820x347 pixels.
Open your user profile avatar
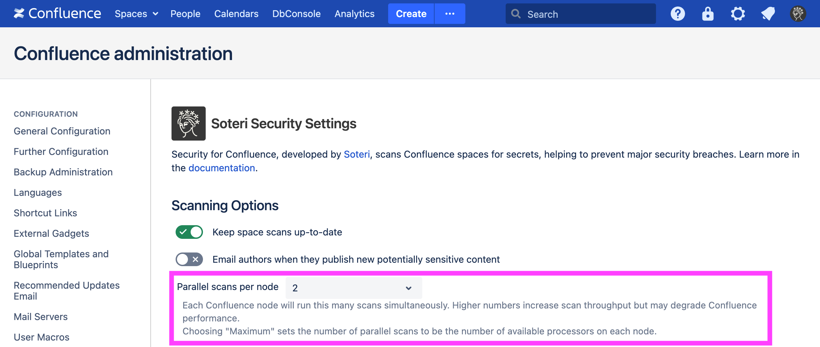point(798,13)
